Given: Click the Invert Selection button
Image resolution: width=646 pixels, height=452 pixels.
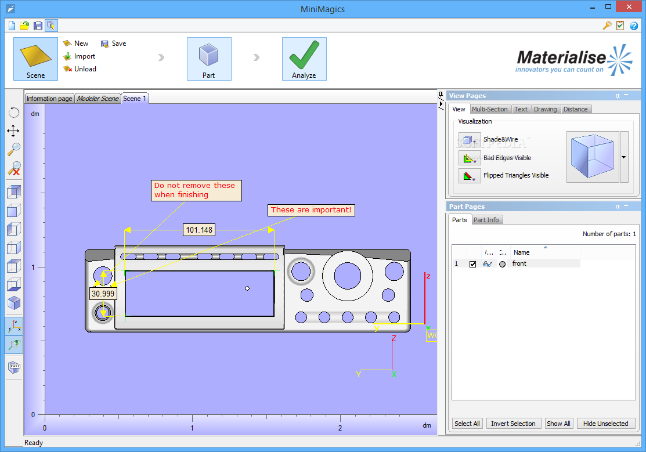Looking at the screenshot, I should point(513,424).
